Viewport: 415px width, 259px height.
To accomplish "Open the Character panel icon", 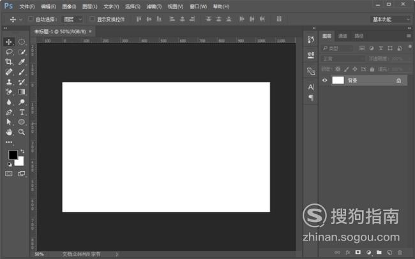I will coord(311,87).
